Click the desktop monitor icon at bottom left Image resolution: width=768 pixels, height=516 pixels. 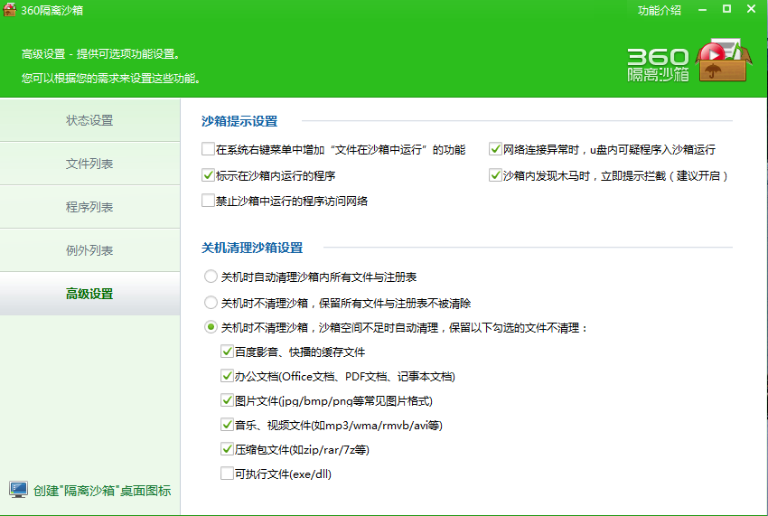pos(18,490)
